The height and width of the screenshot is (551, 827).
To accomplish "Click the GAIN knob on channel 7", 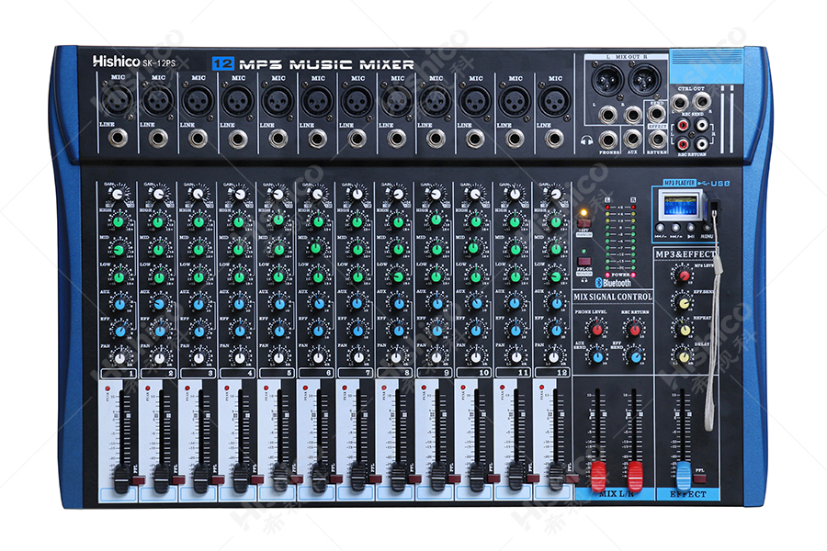I will [357, 195].
